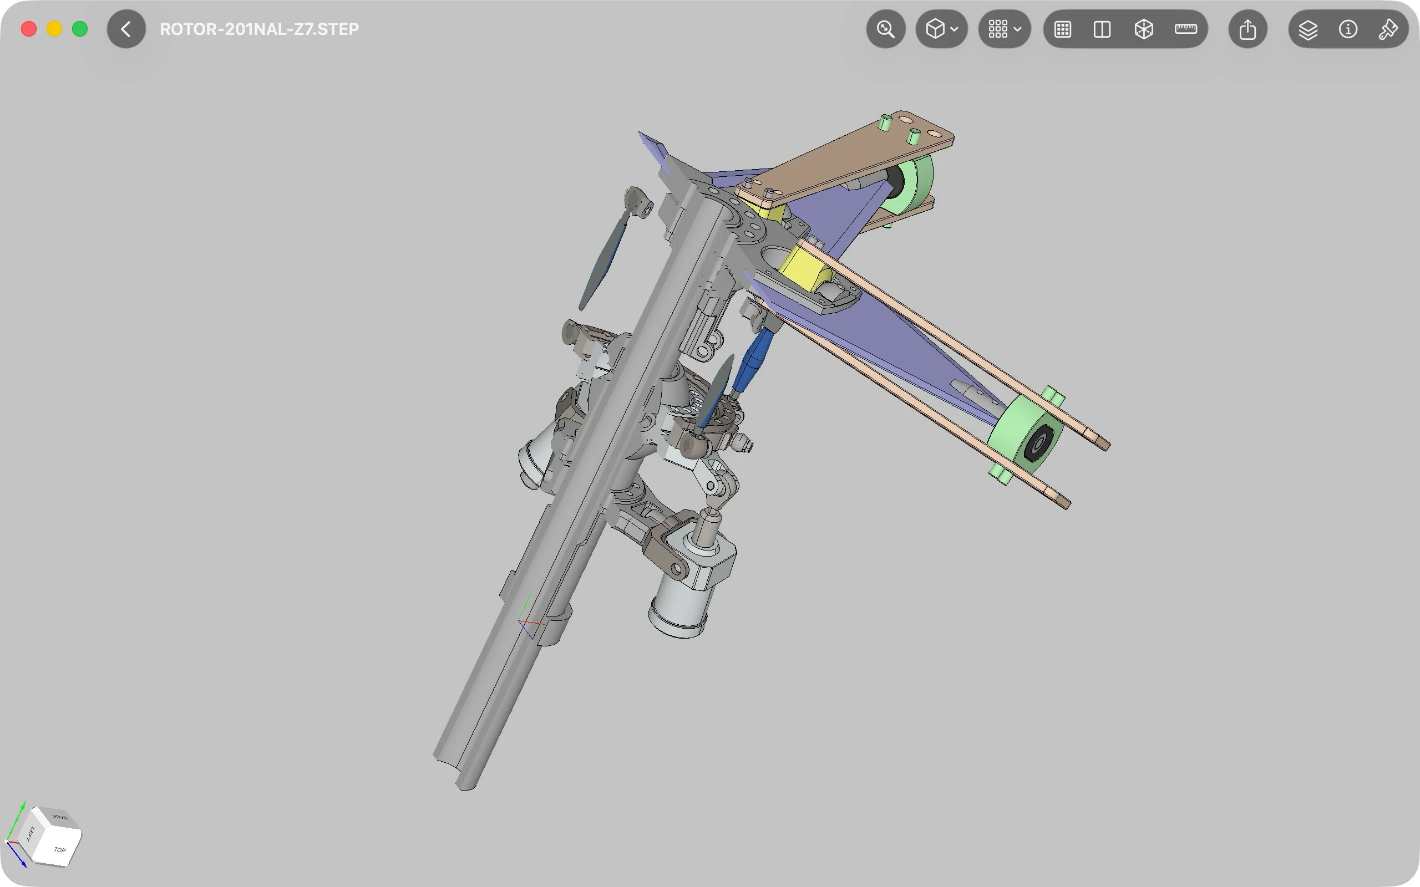The height and width of the screenshot is (887, 1420).
Task: Open the grid layout dropdown menu
Action: coord(1005,29)
